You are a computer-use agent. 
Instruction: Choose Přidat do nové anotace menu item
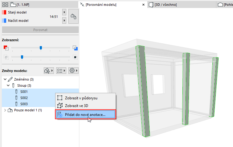pyautogui.click(x=85, y=114)
